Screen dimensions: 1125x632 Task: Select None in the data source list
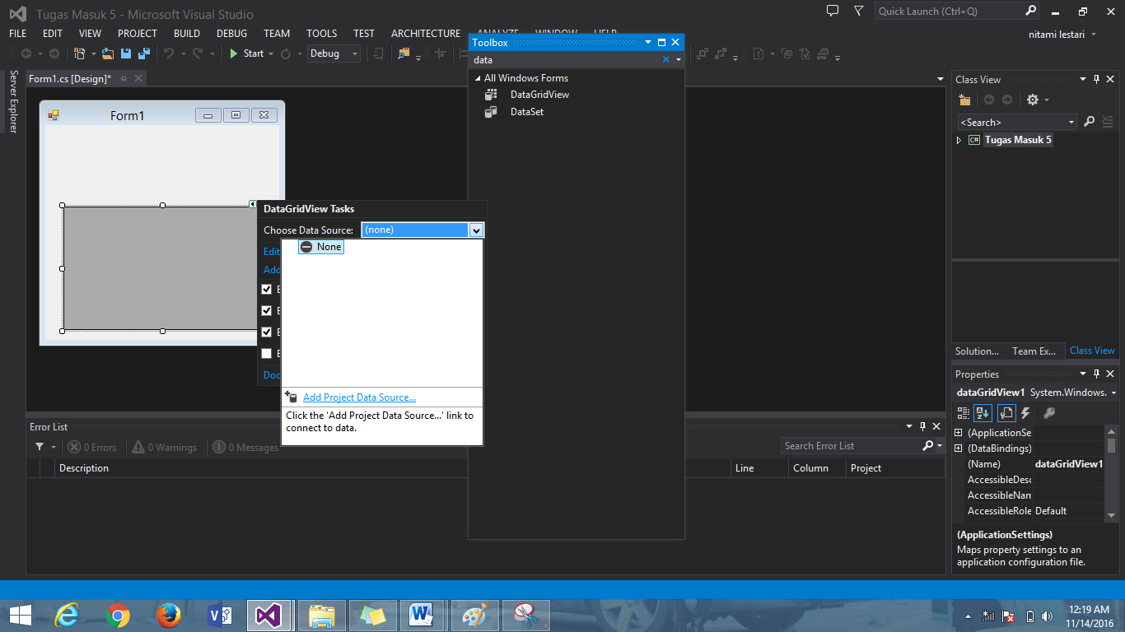pos(320,246)
